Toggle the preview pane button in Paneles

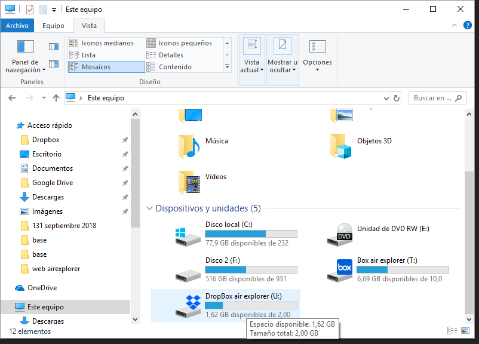tap(54, 47)
